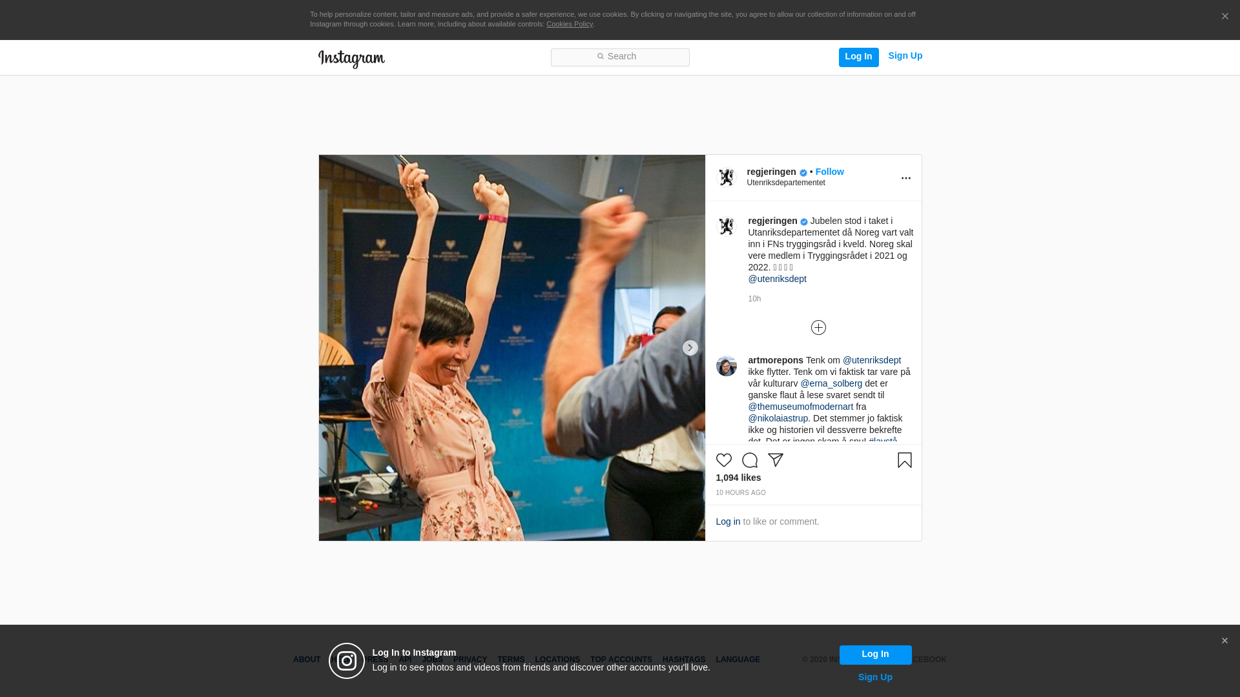This screenshot has width=1240, height=697.
Task: Open the TOP ACCOUNTS footer link
Action: [x=621, y=660]
